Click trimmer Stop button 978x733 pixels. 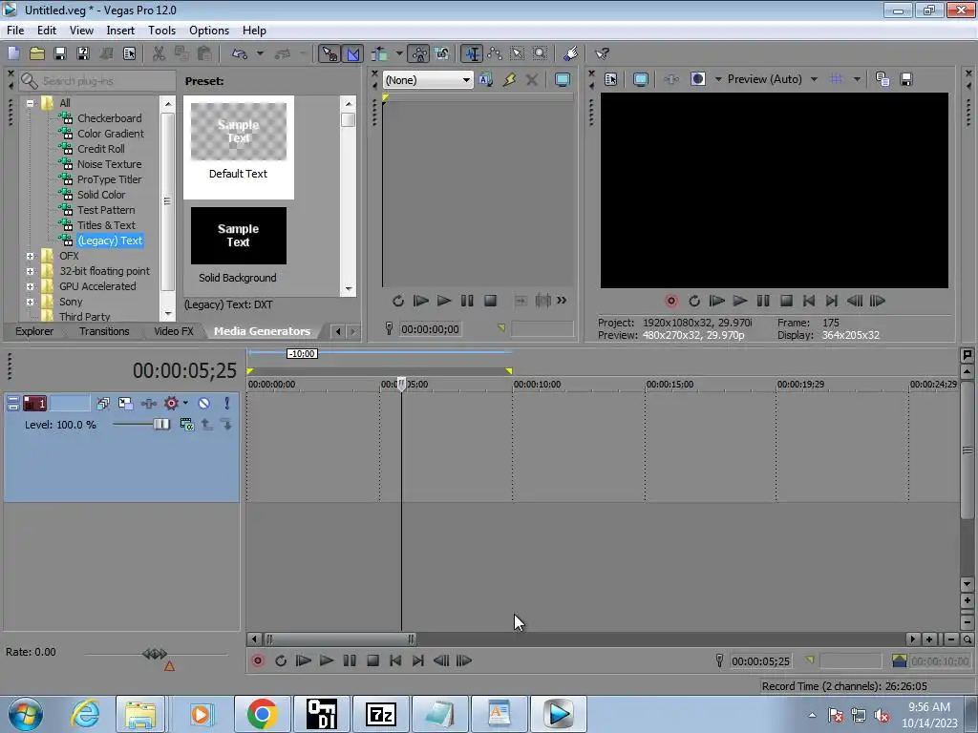pos(490,301)
